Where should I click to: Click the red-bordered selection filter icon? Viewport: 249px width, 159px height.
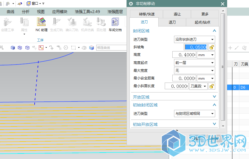click(x=41, y=48)
